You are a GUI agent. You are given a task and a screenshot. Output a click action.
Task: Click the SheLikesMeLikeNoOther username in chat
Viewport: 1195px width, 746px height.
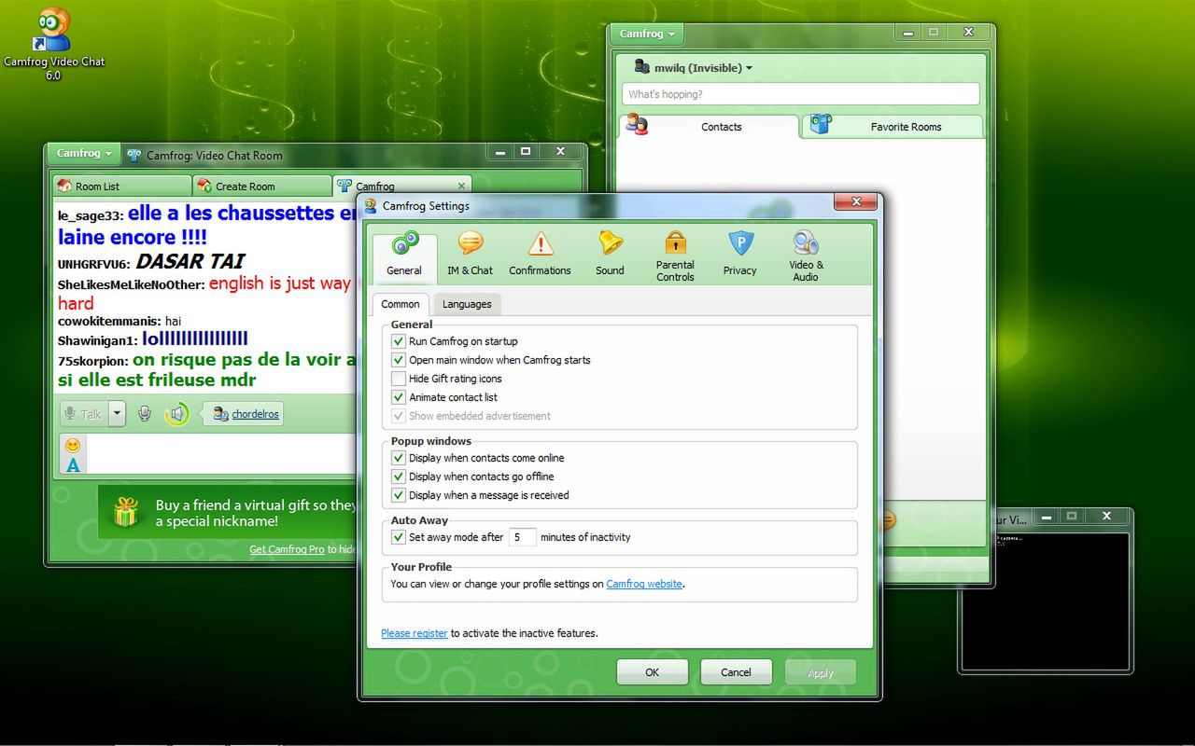coord(131,284)
